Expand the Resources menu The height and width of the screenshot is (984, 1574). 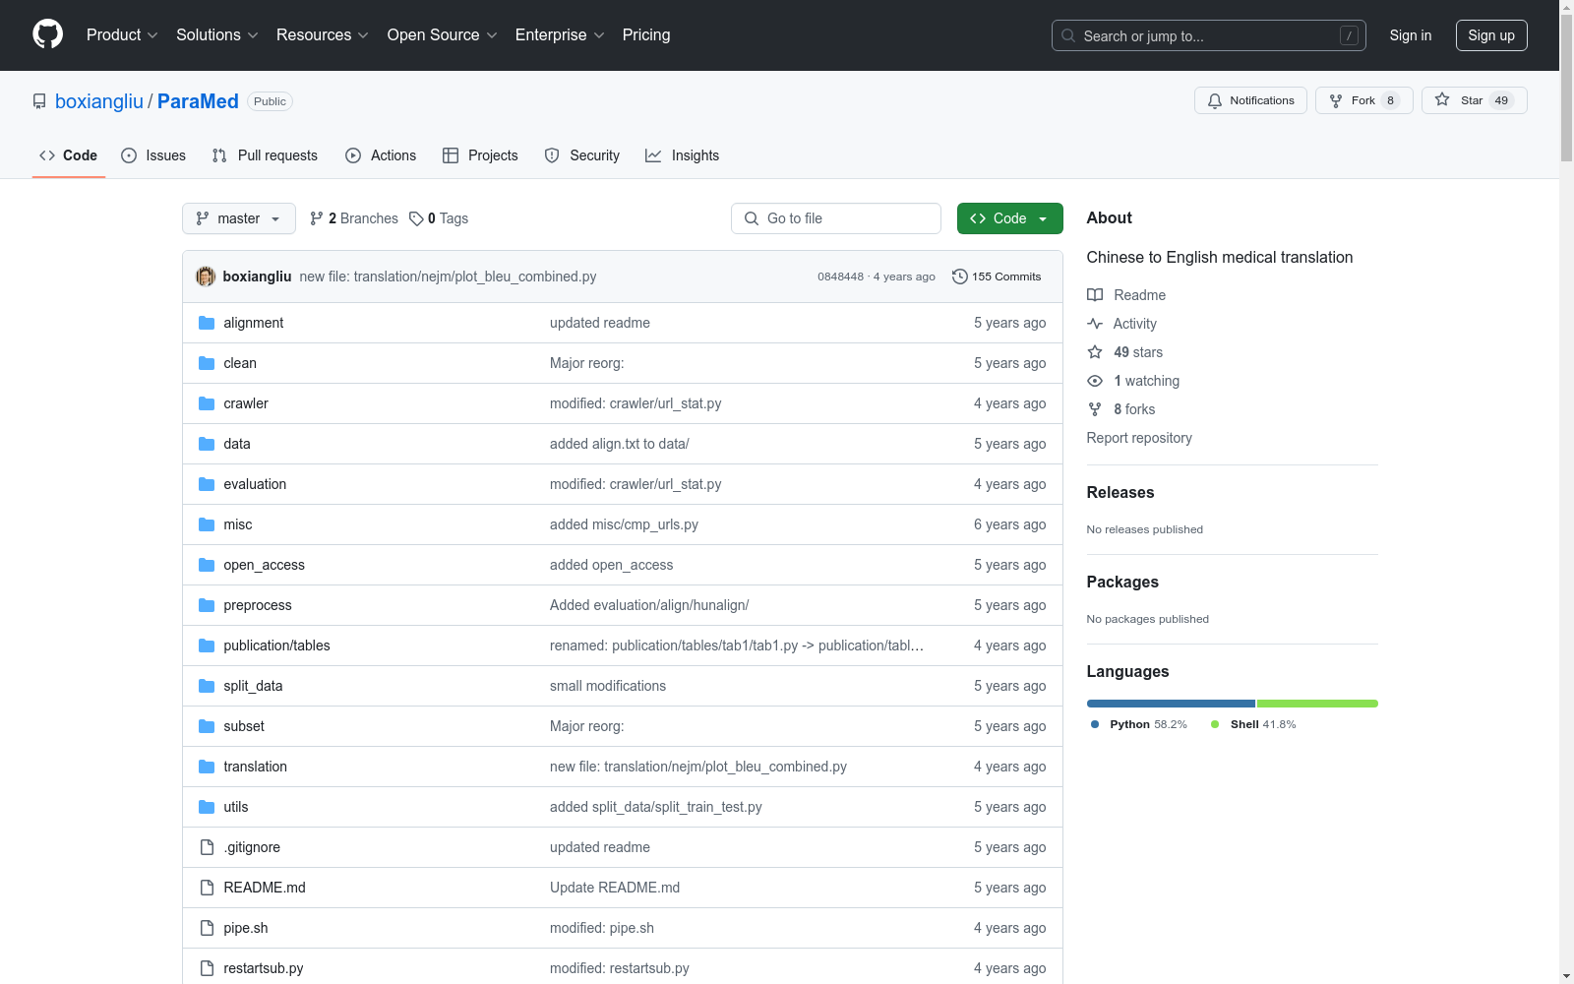(323, 34)
